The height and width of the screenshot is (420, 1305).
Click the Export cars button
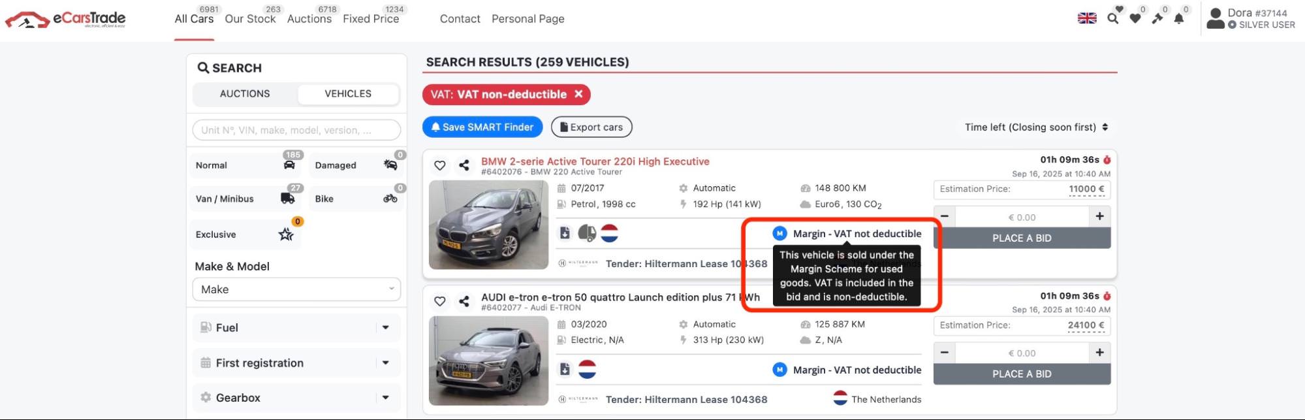pos(591,127)
